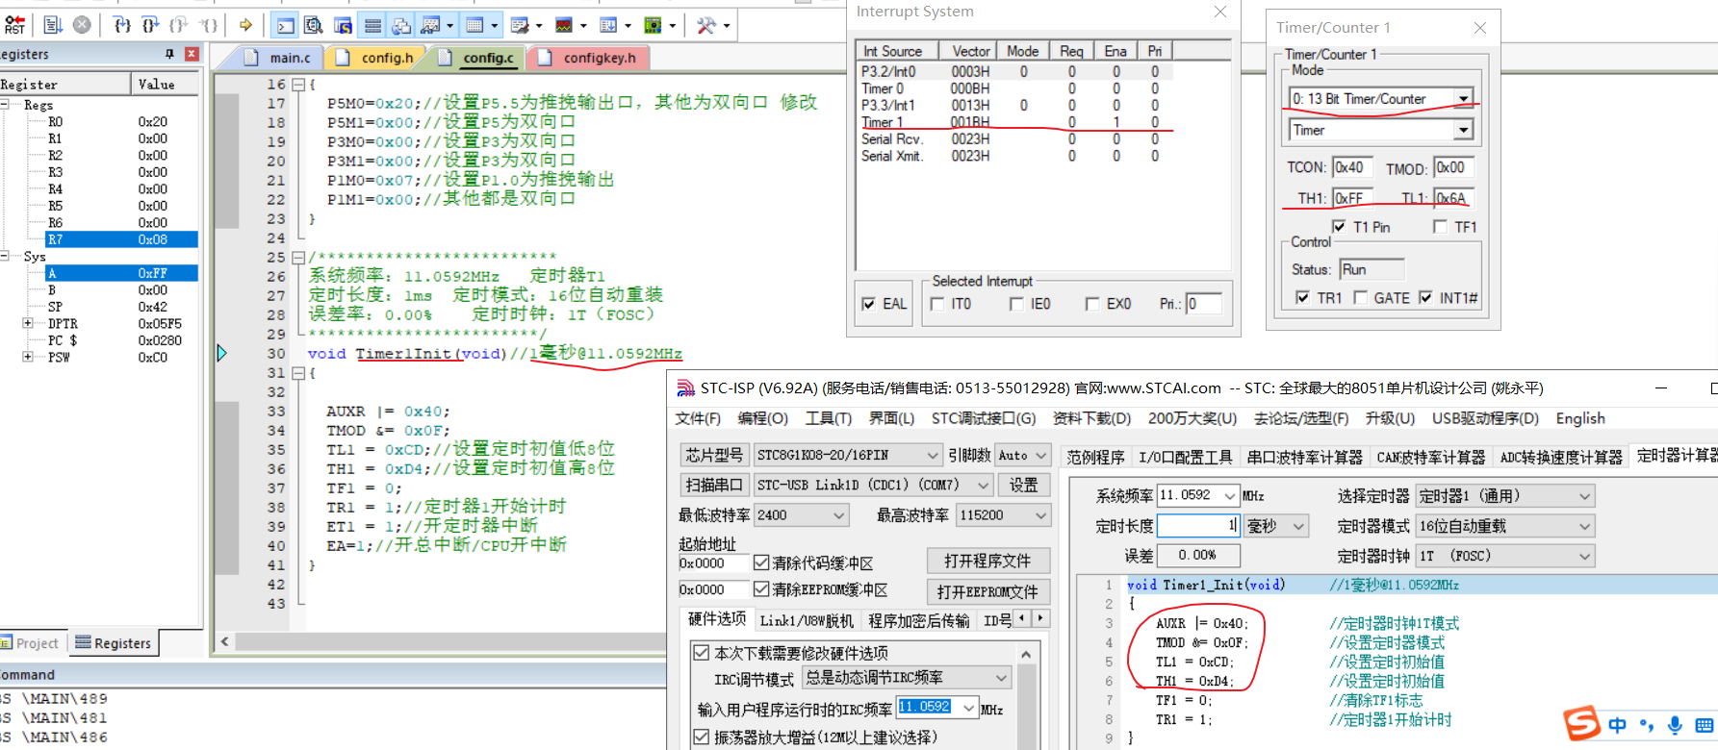Viewport: 1718px width, 750px height.
Task: Open the Trace Windows toolbar icon
Action: pos(608,25)
